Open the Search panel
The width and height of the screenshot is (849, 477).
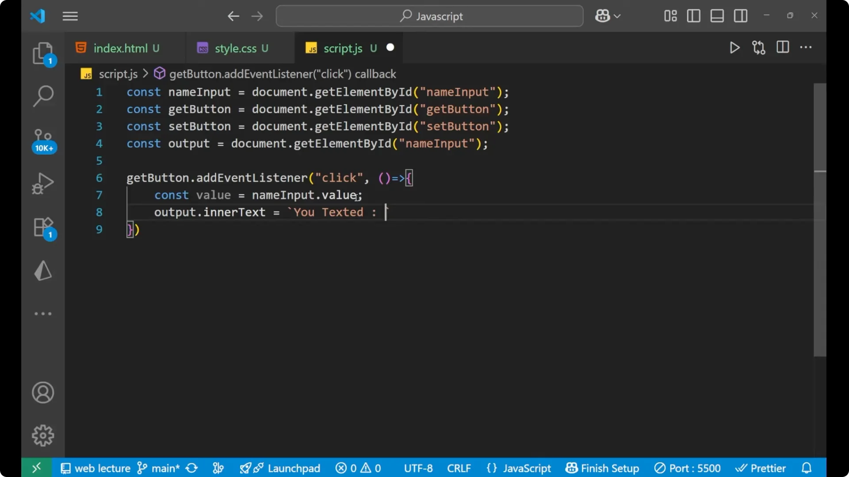[43, 95]
